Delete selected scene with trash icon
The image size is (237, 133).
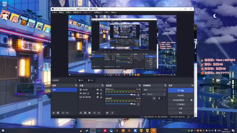58,113
